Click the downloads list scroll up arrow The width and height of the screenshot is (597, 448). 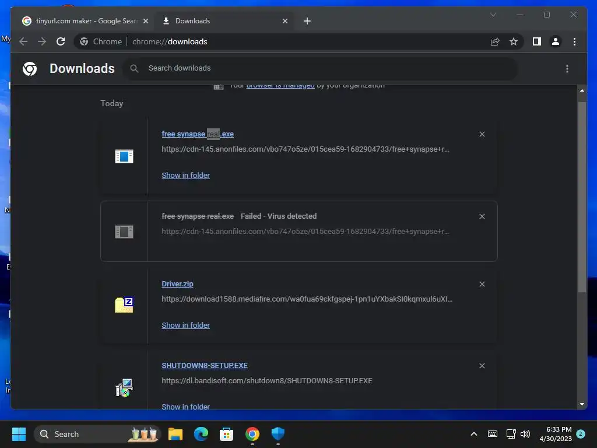coord(582,90)
